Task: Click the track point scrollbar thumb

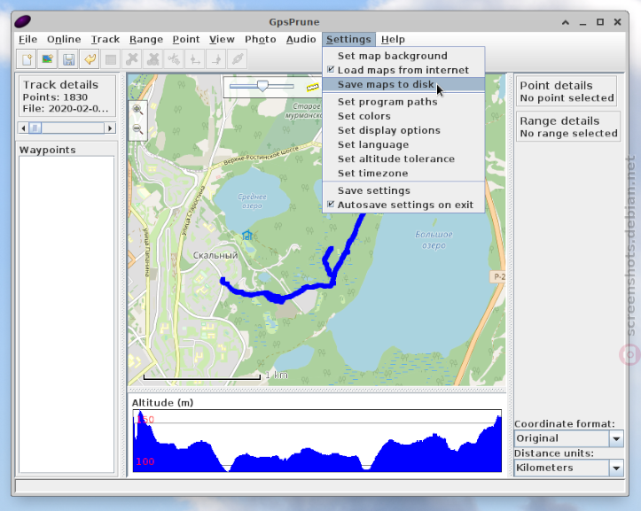Action: tap(35, 128)
